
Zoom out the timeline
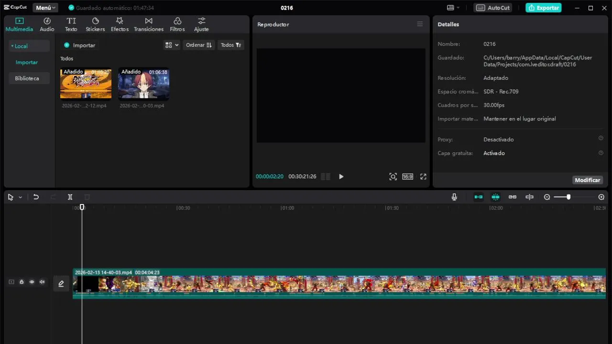coord(547,197)
